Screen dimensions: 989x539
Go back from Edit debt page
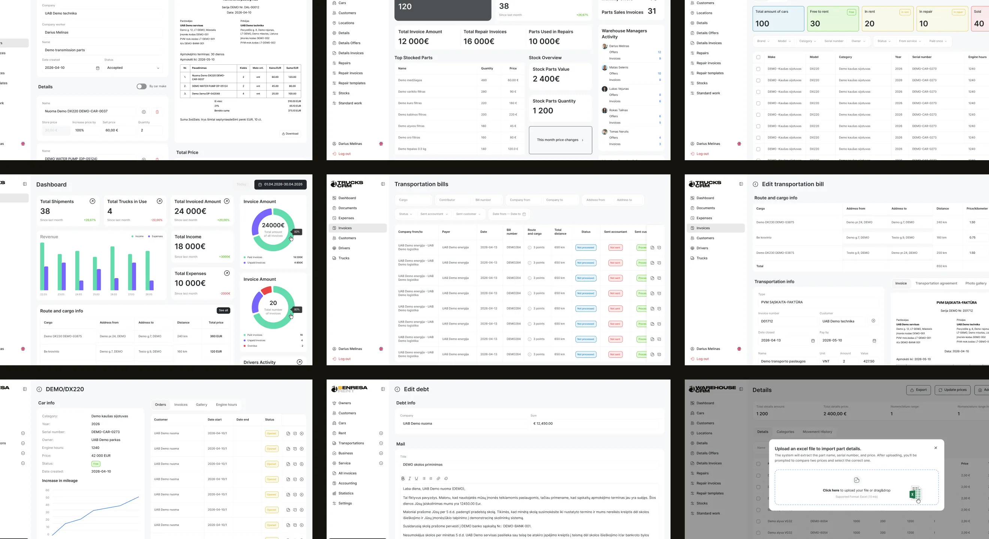click(x=397, y=389)
